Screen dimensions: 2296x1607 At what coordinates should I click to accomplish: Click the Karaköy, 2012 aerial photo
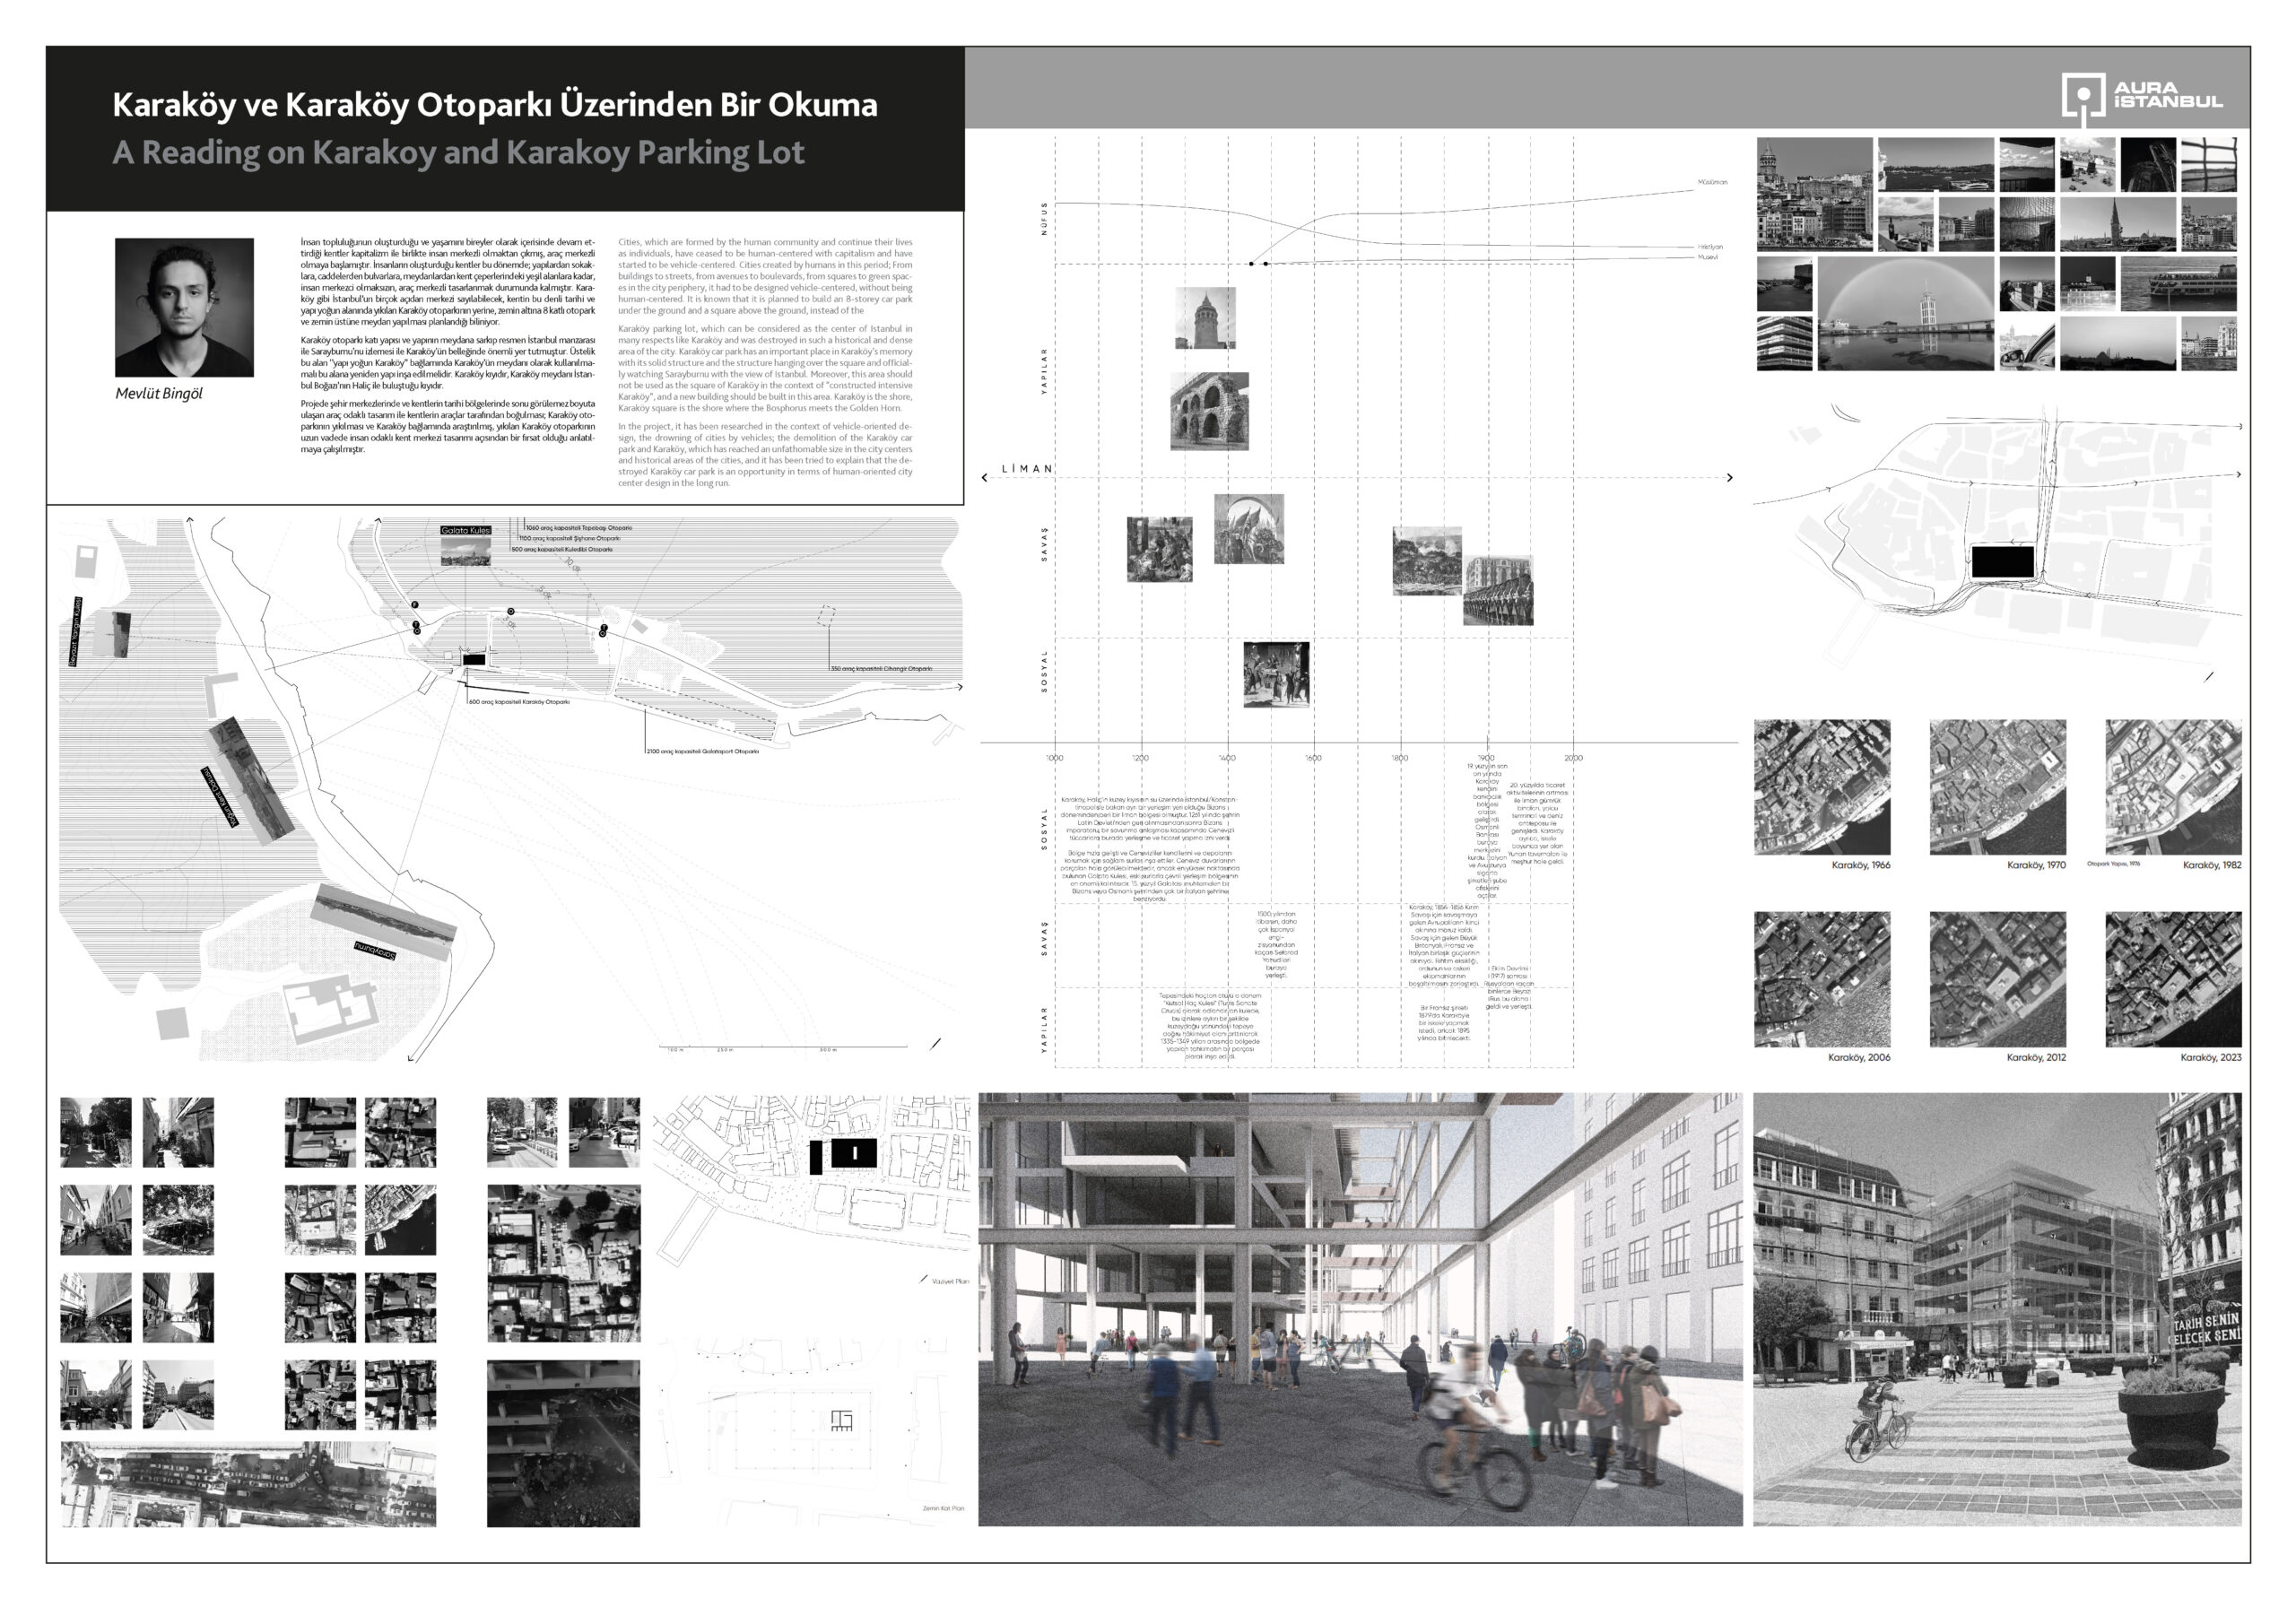(x=1997, y=979)
